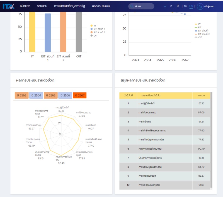223x197 pixels.
Task: Open the หน้าแรก menu
Action: click(x=25, y=6)
